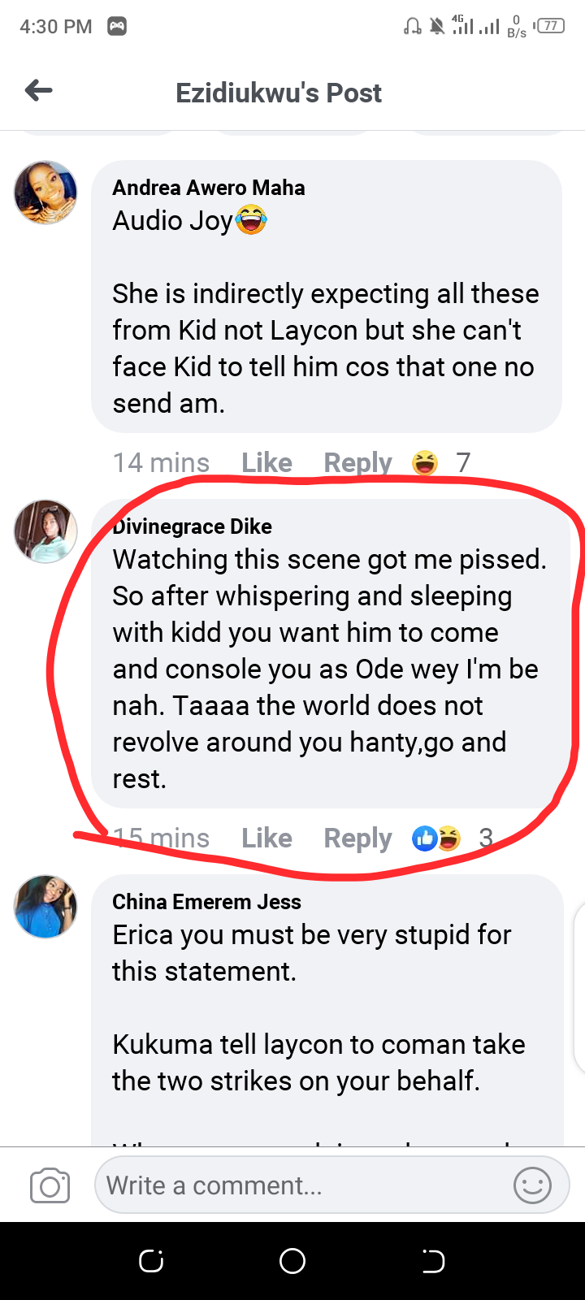
Task: Reply to Andrea Awero Maha's comment
Action: pos(357,463)
